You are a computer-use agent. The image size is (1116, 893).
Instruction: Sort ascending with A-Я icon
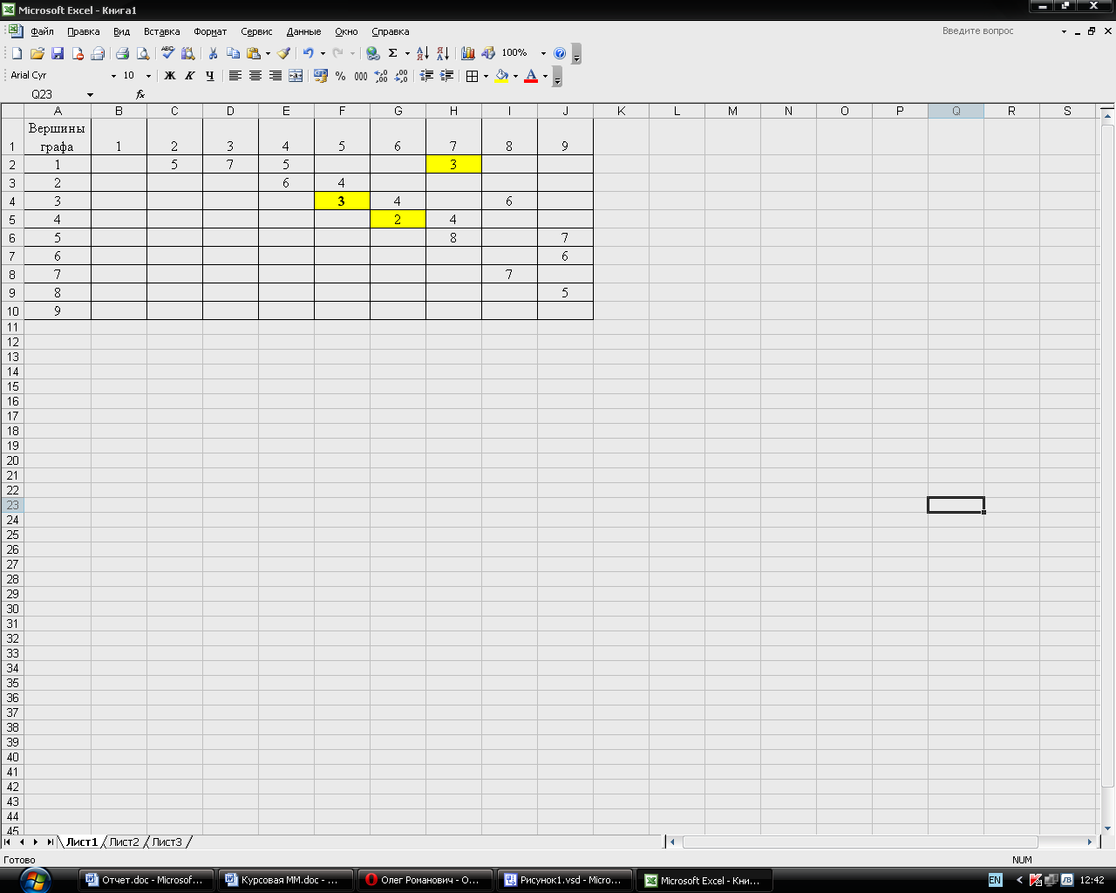tap(423, 53)
